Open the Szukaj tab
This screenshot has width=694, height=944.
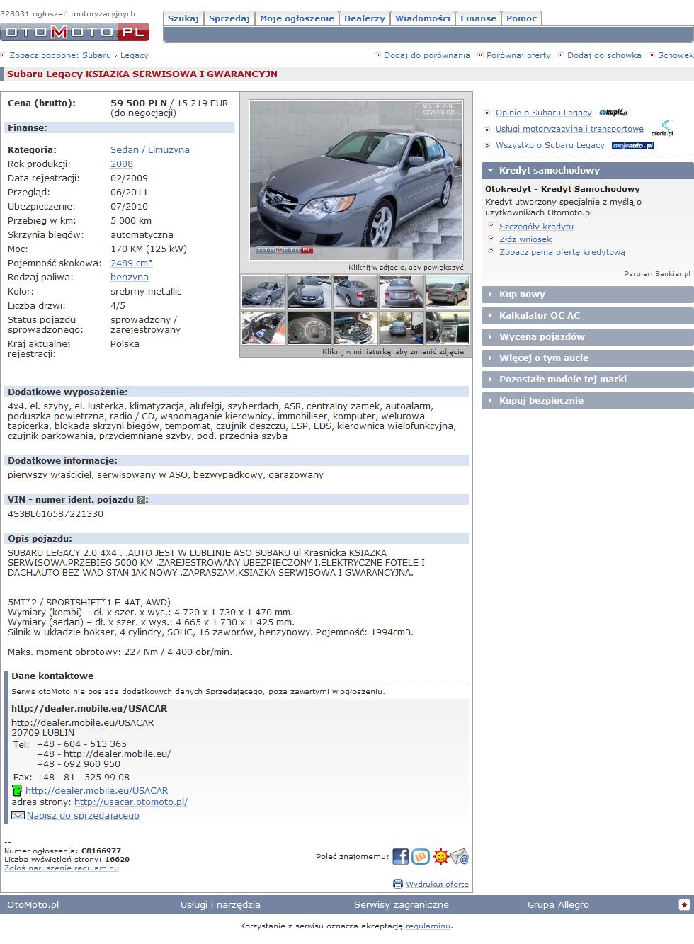point(183,18)
